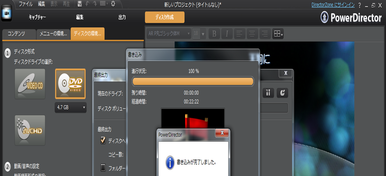Click the redo arrow in the top toolbar
This screenshot has height=176, width=386.
(x=95, y=4)
